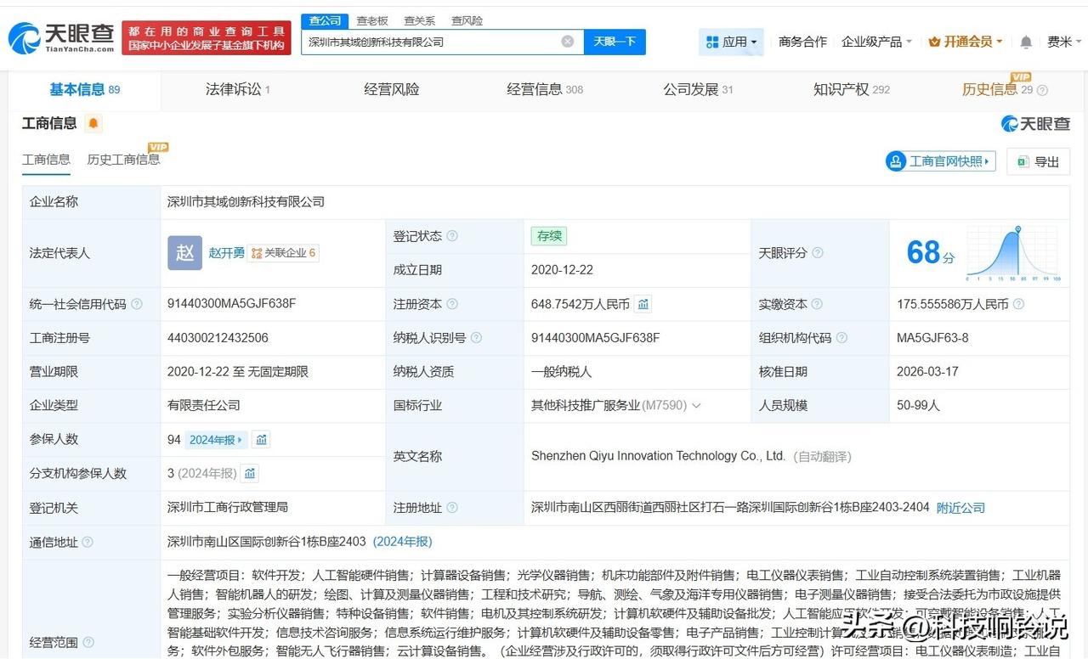
Task: Click the 天眼评分 score distribution chart
Action: click(x=1012, y=253)
